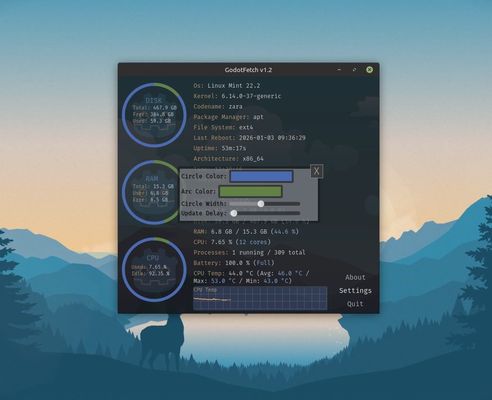Click the 'Uptime: 53m:17s' line
Screen dimensions: 492x400
pyautogui.click(x=220, y=148)
